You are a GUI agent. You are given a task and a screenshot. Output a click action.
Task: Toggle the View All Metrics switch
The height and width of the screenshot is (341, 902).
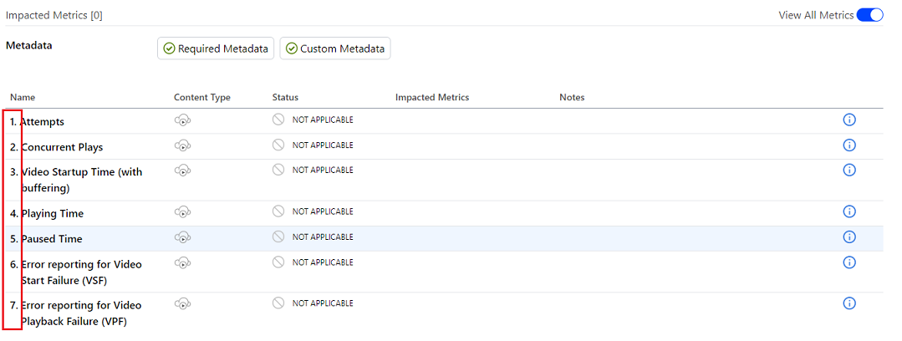(x=869, y=15)
